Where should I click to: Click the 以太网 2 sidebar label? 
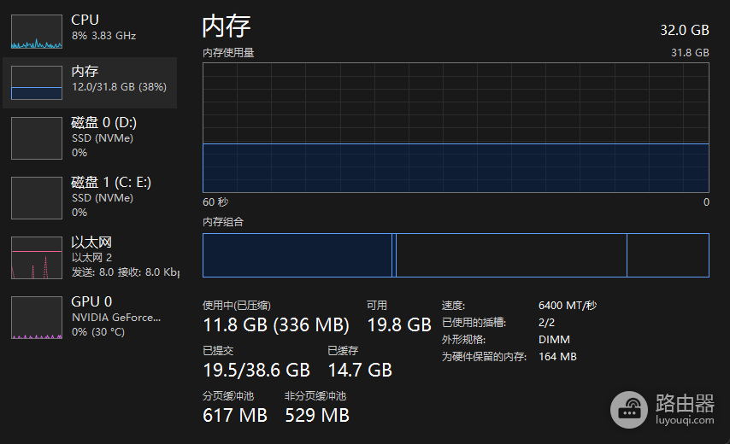[x=91, y=258]
